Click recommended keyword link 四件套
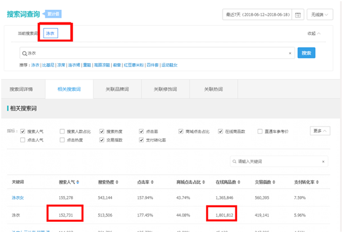This screenshot has width=343, height=233. click(152, 65)
